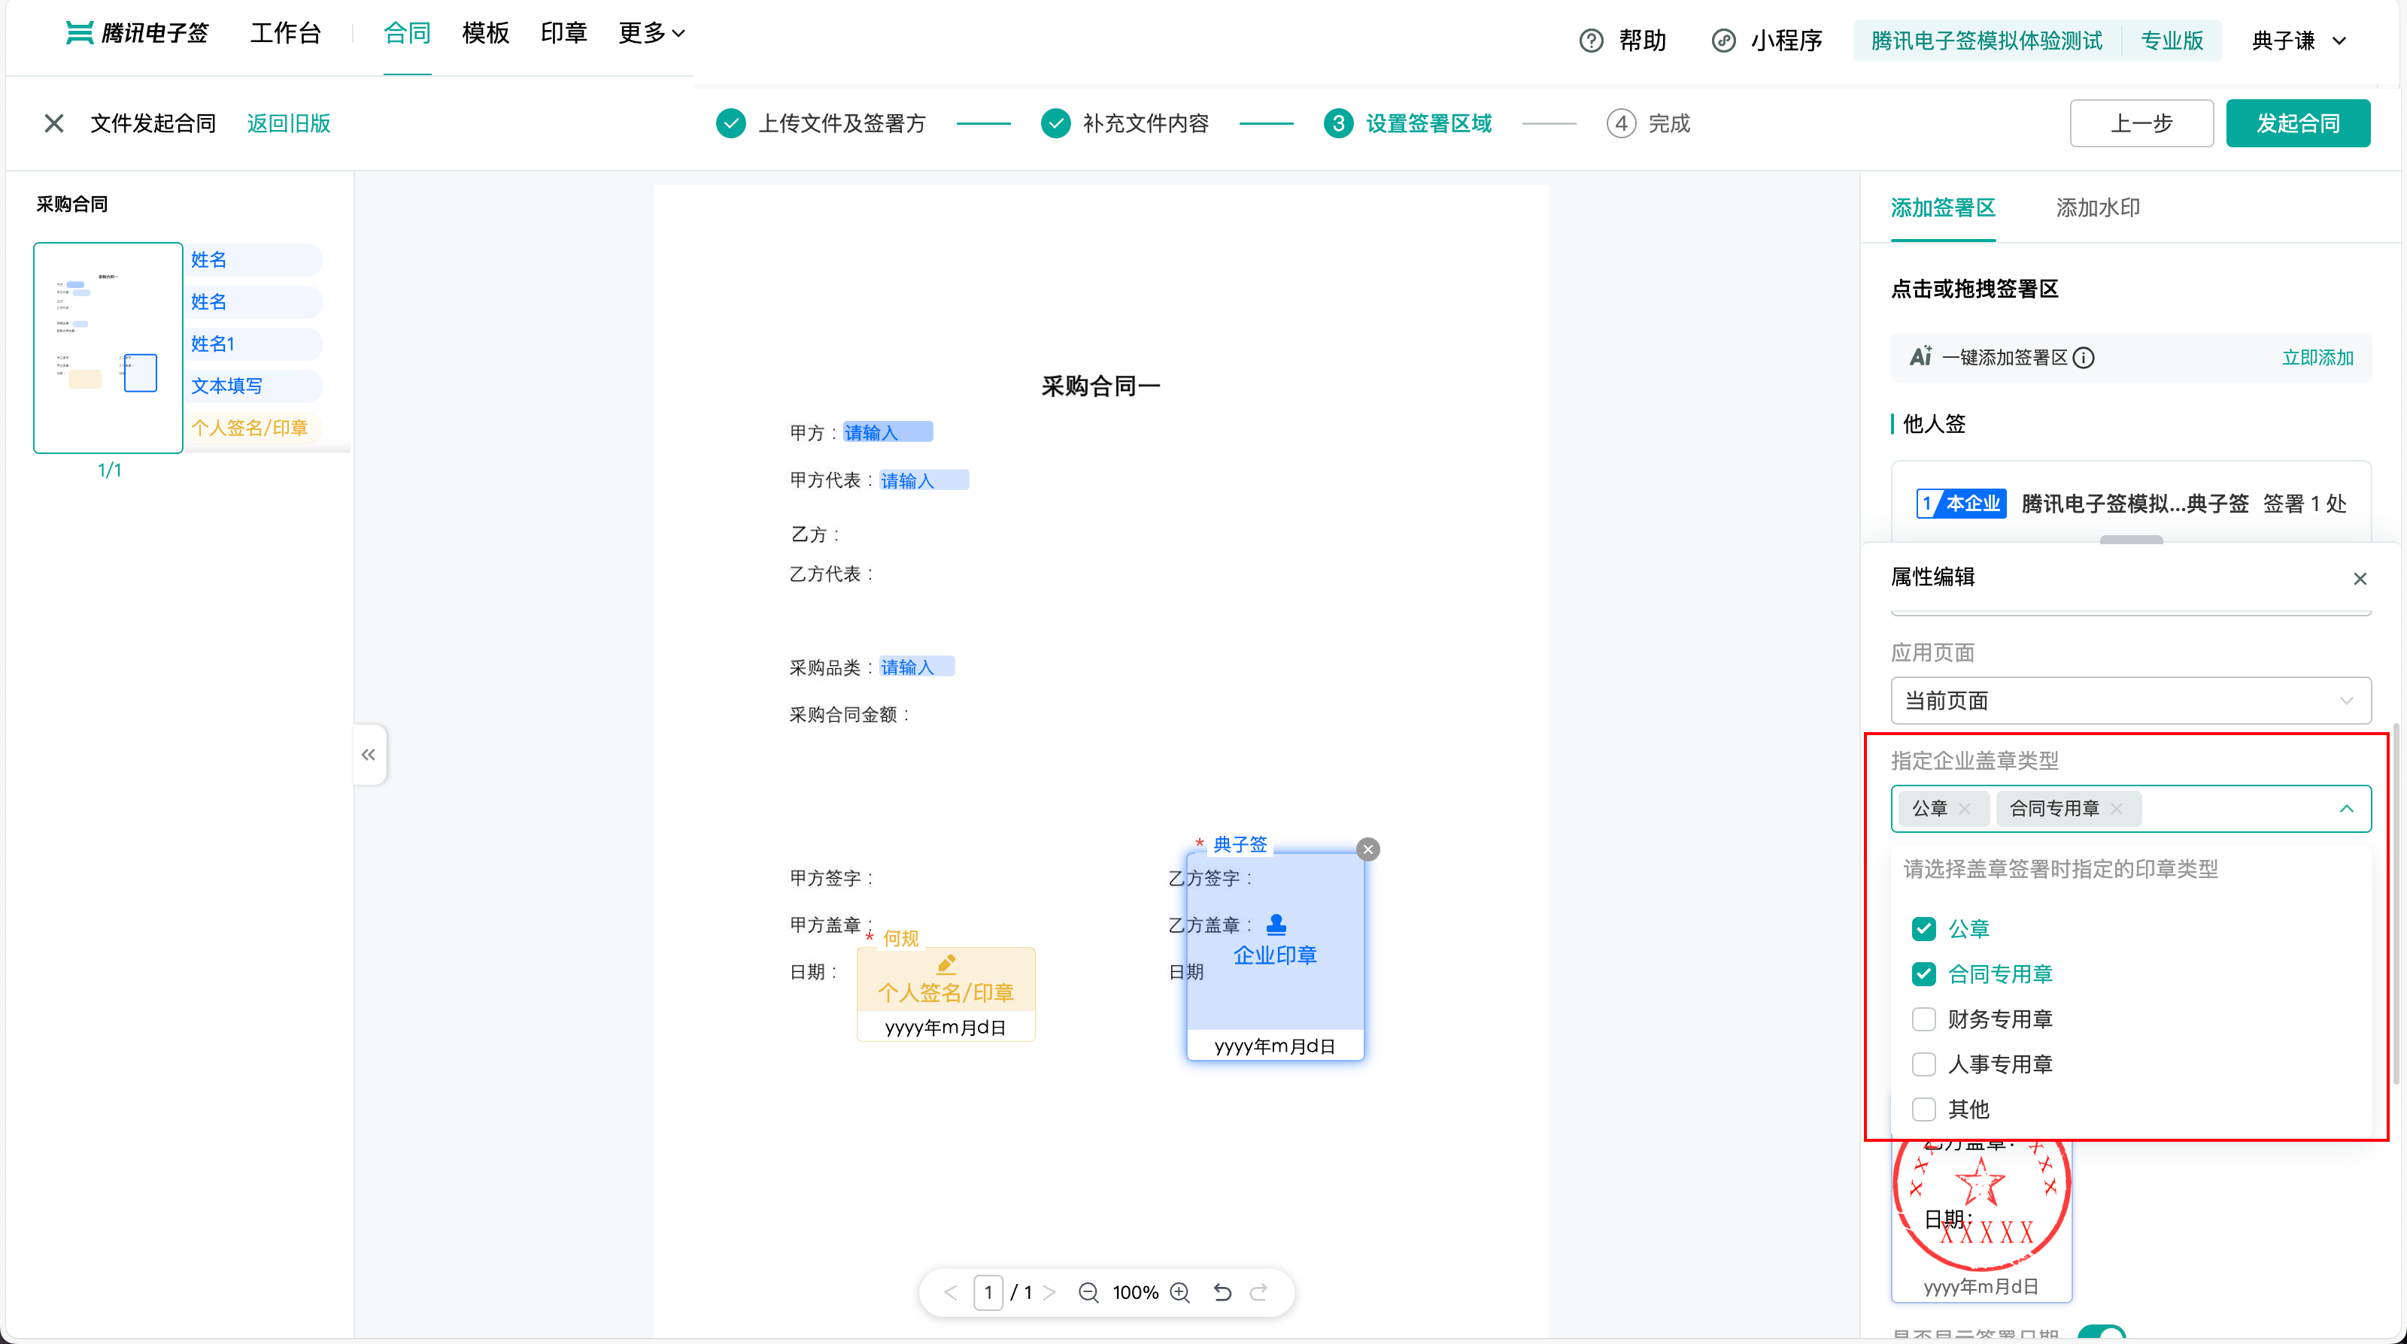Image resolution: width=2407 pixels, height=1344 pixels.
Task: Delete the enterprise seal signing area
Action: pos(1368,849)
